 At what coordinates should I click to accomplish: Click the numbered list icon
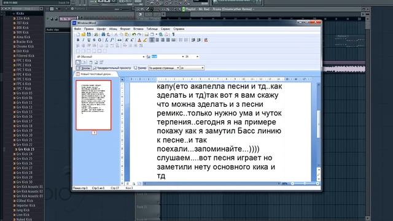[x=186, y=40]
